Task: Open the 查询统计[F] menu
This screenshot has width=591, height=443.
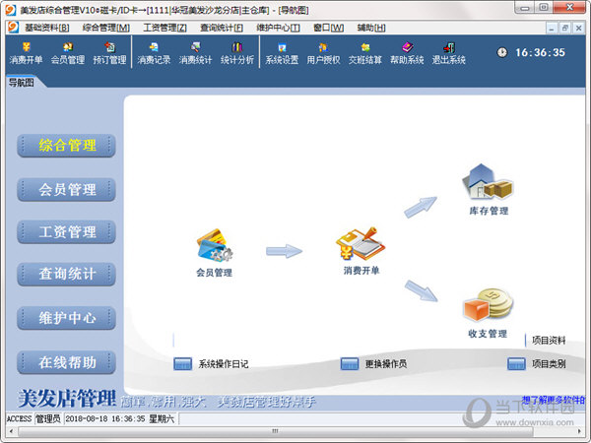Action: coord(222,28)
